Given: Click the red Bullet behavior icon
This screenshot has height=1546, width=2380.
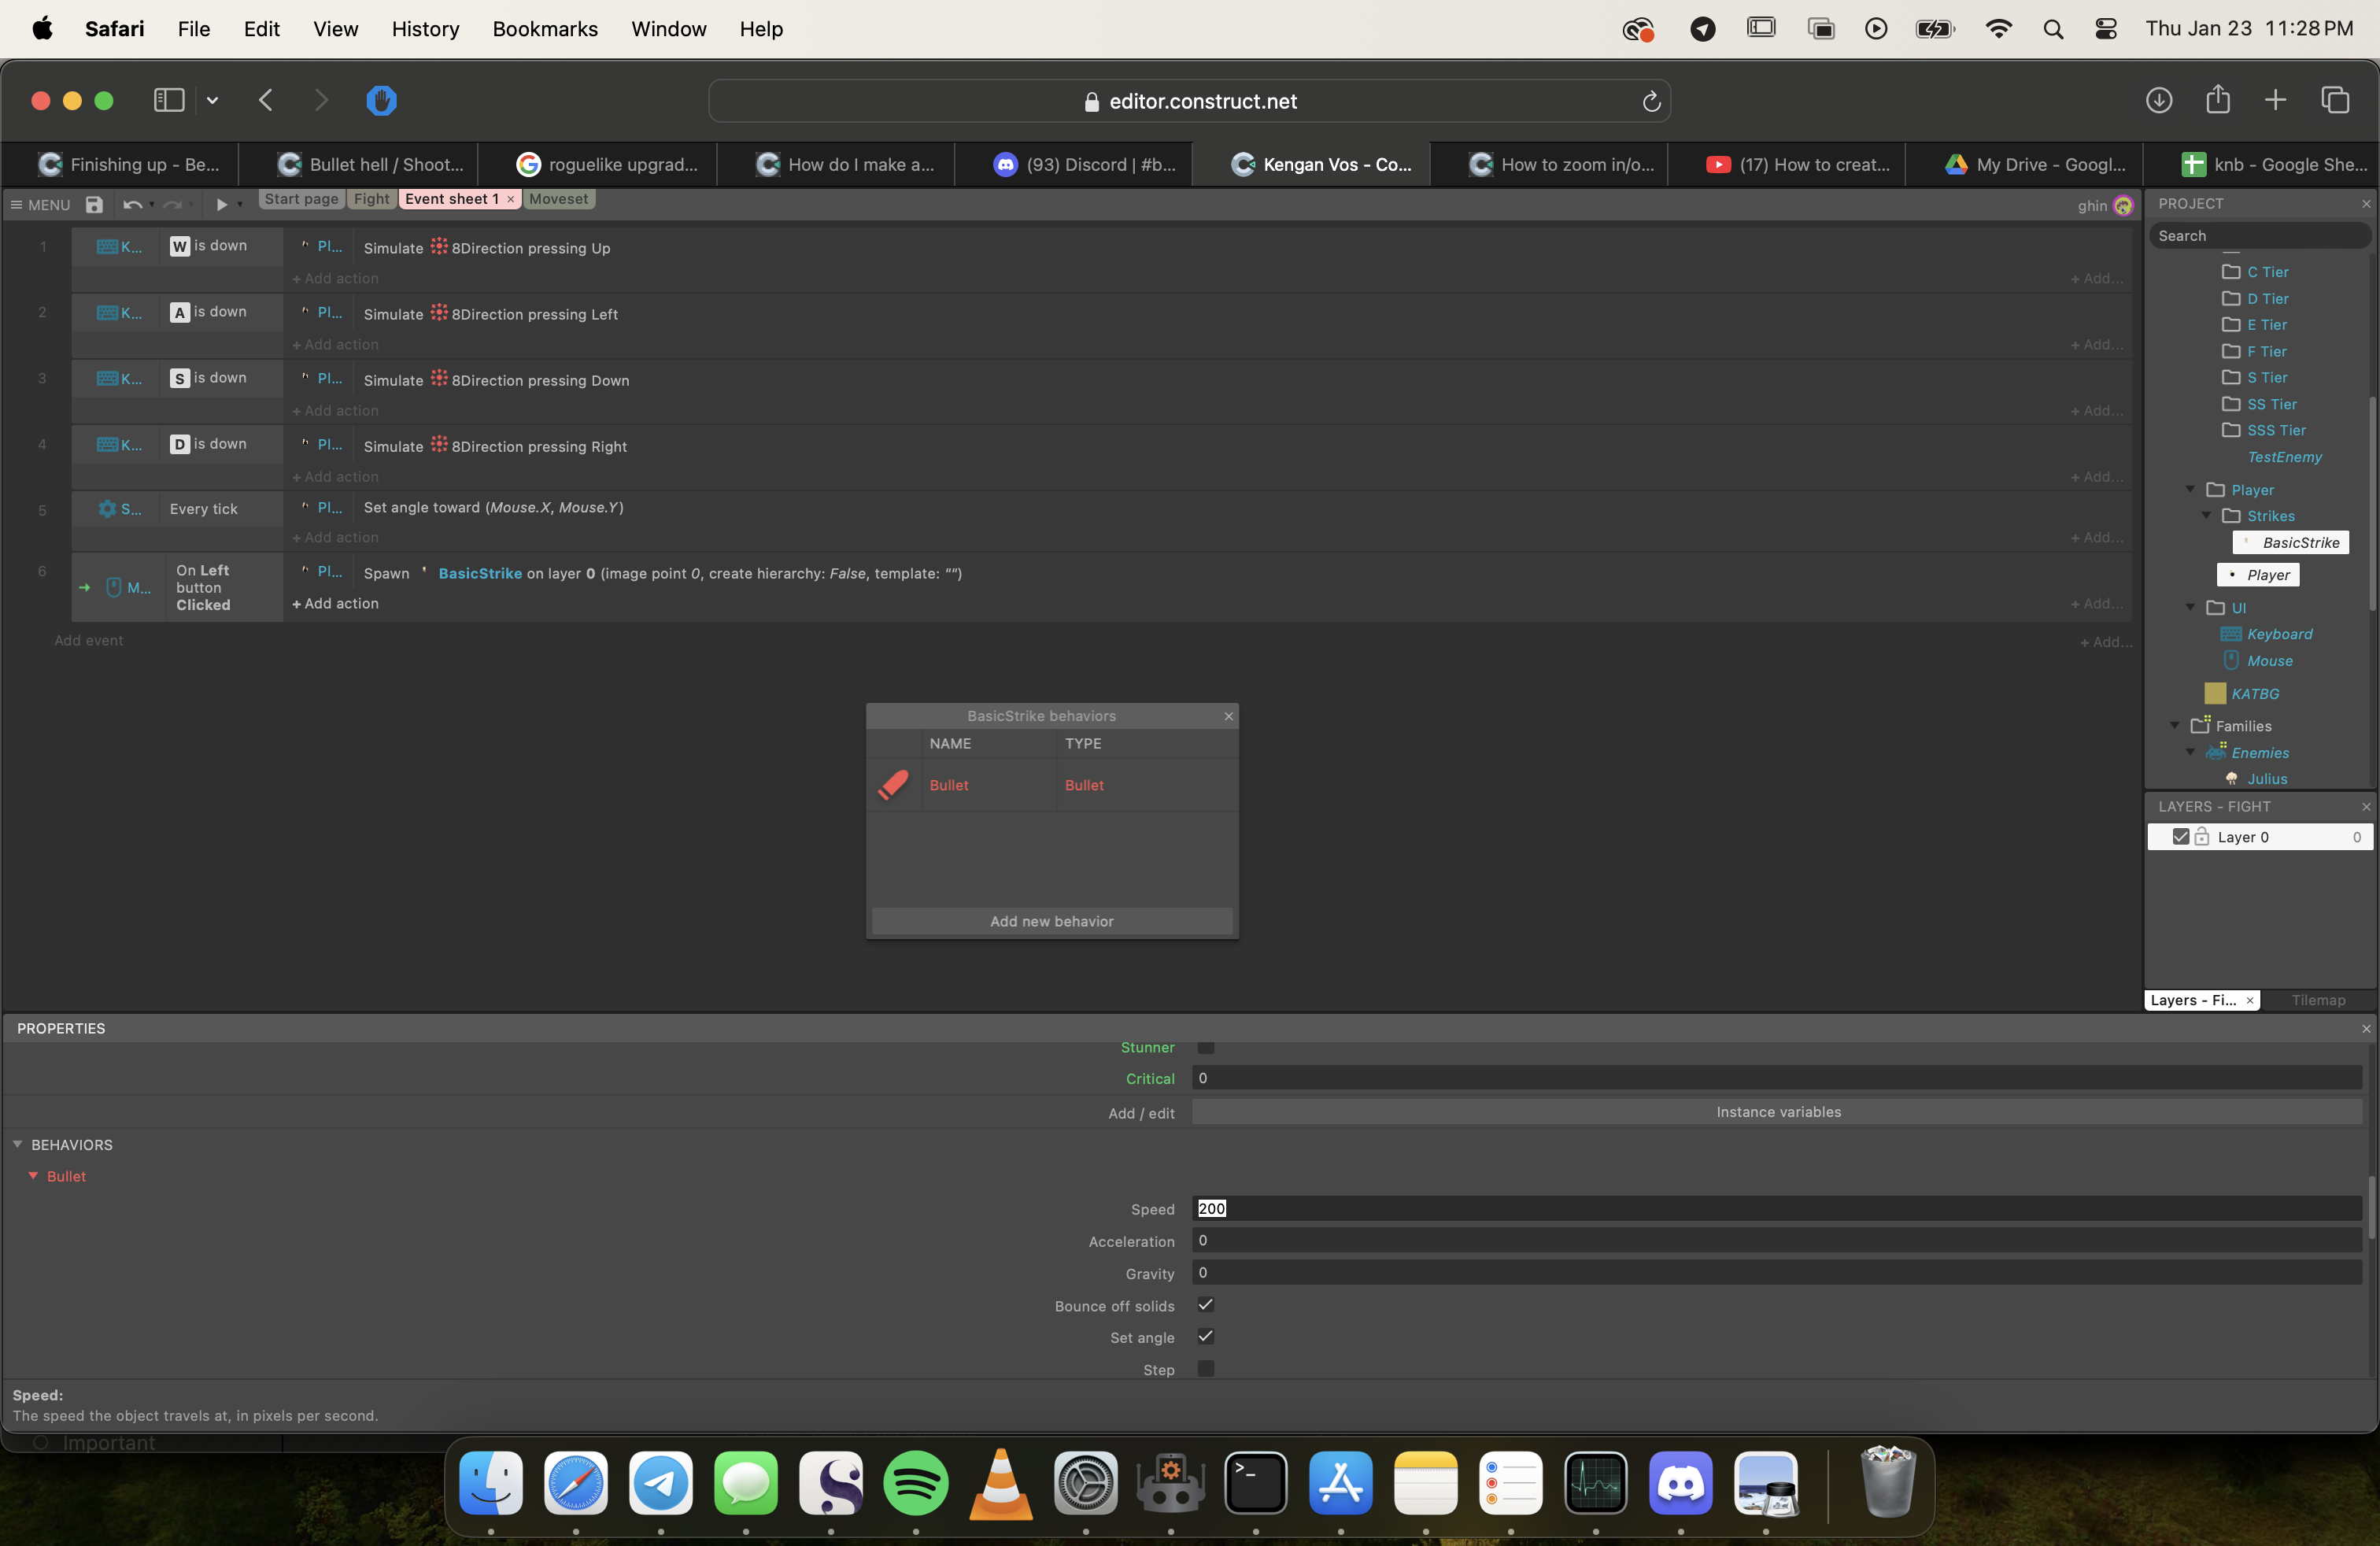Looking at the screenshot, I should point(893,785).
